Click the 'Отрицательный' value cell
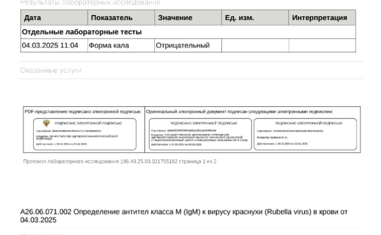 pyautogui.click(x=188, y=45)
